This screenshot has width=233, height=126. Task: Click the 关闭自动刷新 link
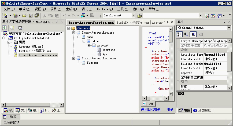(x=151, y=109)
